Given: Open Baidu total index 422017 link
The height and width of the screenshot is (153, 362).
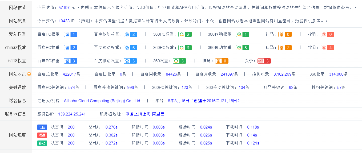Looking at the screenshot, I should click(69, 74).
